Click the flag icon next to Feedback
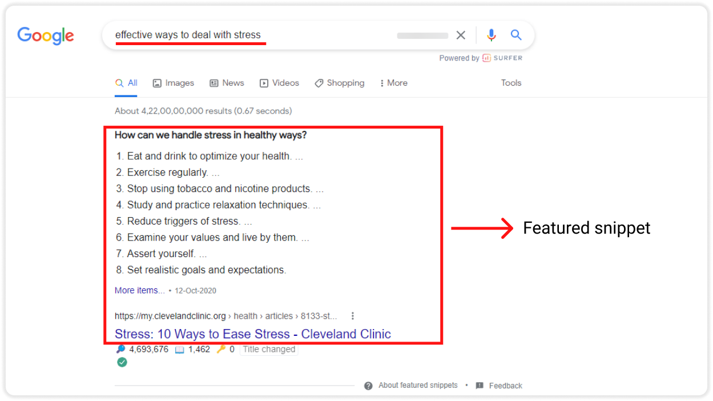Screen dimensions: 713x401 pos(480,386)
